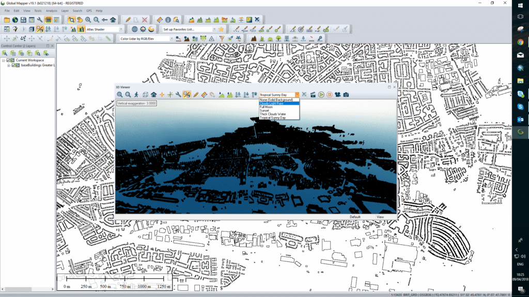Open the GPS menu
This screenshot has width=529, height=297.
click(x=89, y=11)
